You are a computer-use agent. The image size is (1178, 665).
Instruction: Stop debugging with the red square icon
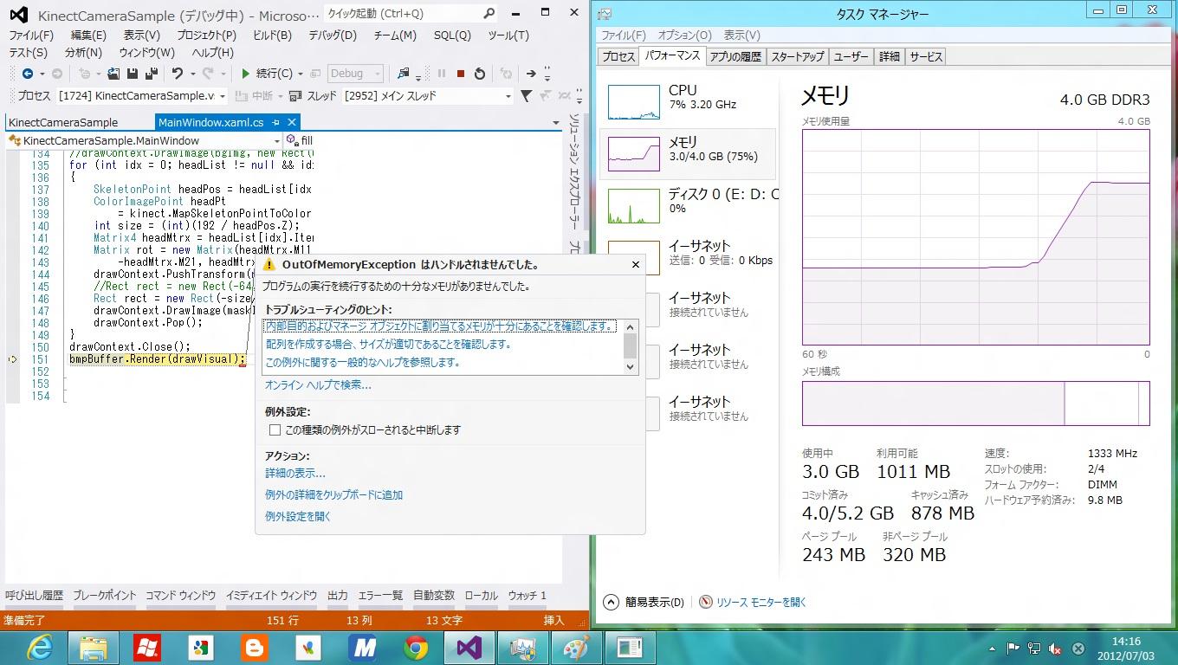tap(461, 74)
